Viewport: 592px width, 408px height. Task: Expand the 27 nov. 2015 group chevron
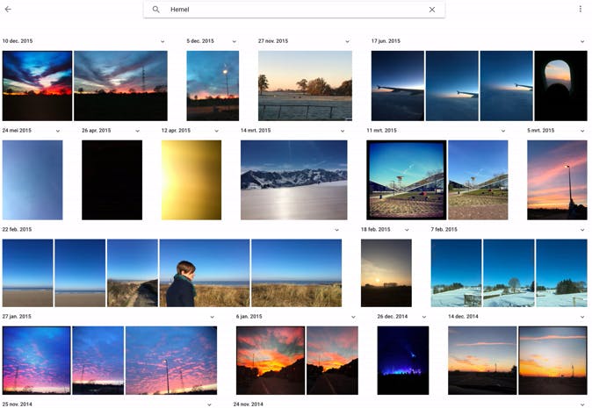point(347,41)
